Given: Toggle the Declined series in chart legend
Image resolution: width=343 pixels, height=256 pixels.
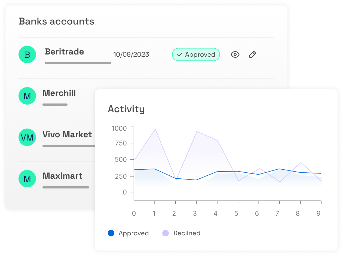Looking at the screenshot, I should (x=181, y=233).
